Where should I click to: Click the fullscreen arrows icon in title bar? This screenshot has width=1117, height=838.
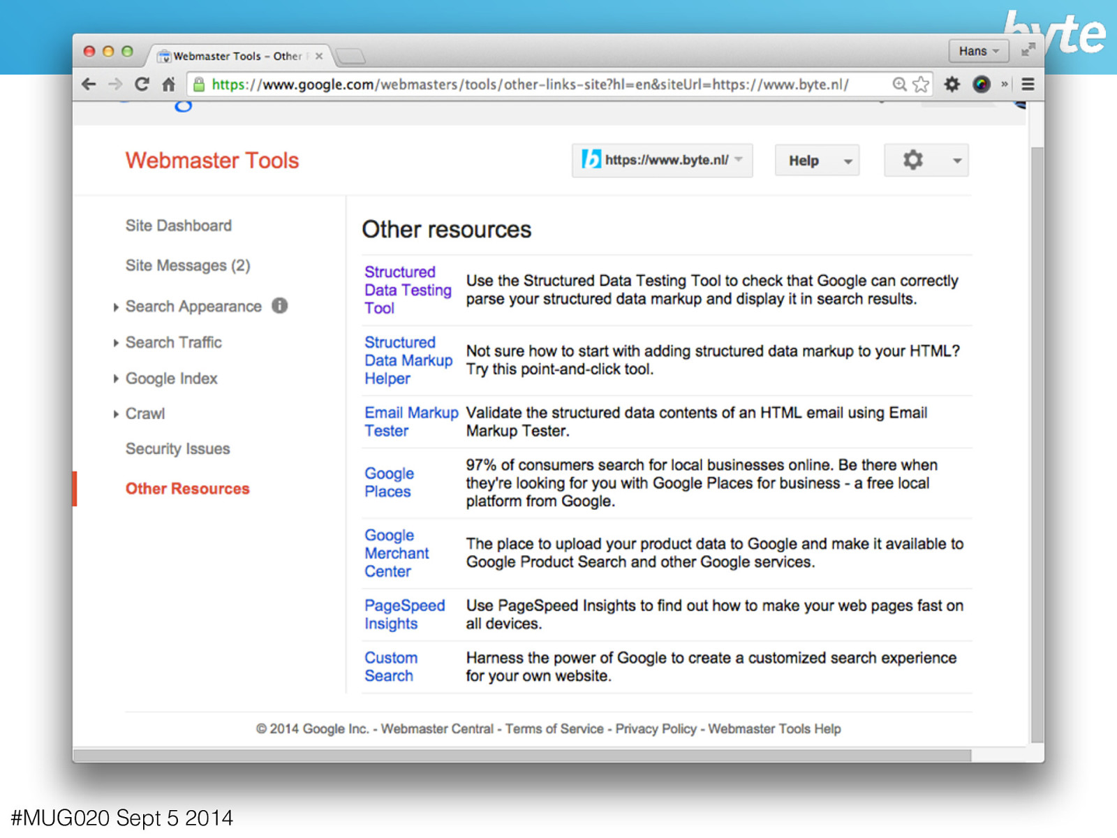1028,50
